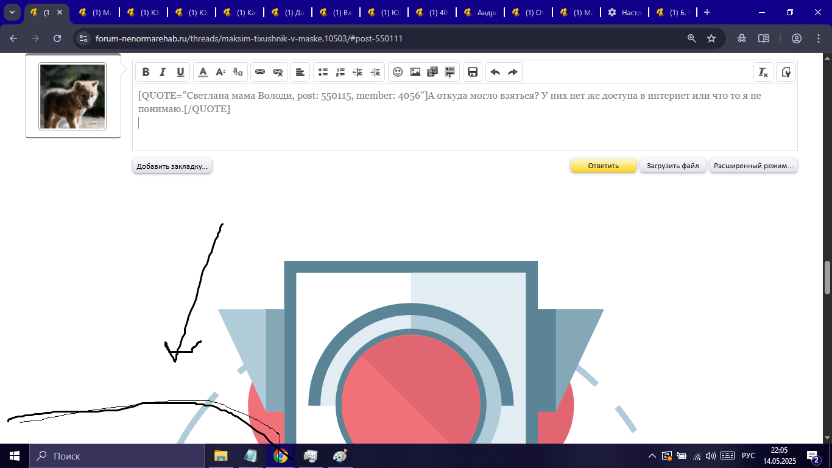This screenshot has width=832, height=468.
Task: Open the volume control in system tray
Action: [710, 456]
